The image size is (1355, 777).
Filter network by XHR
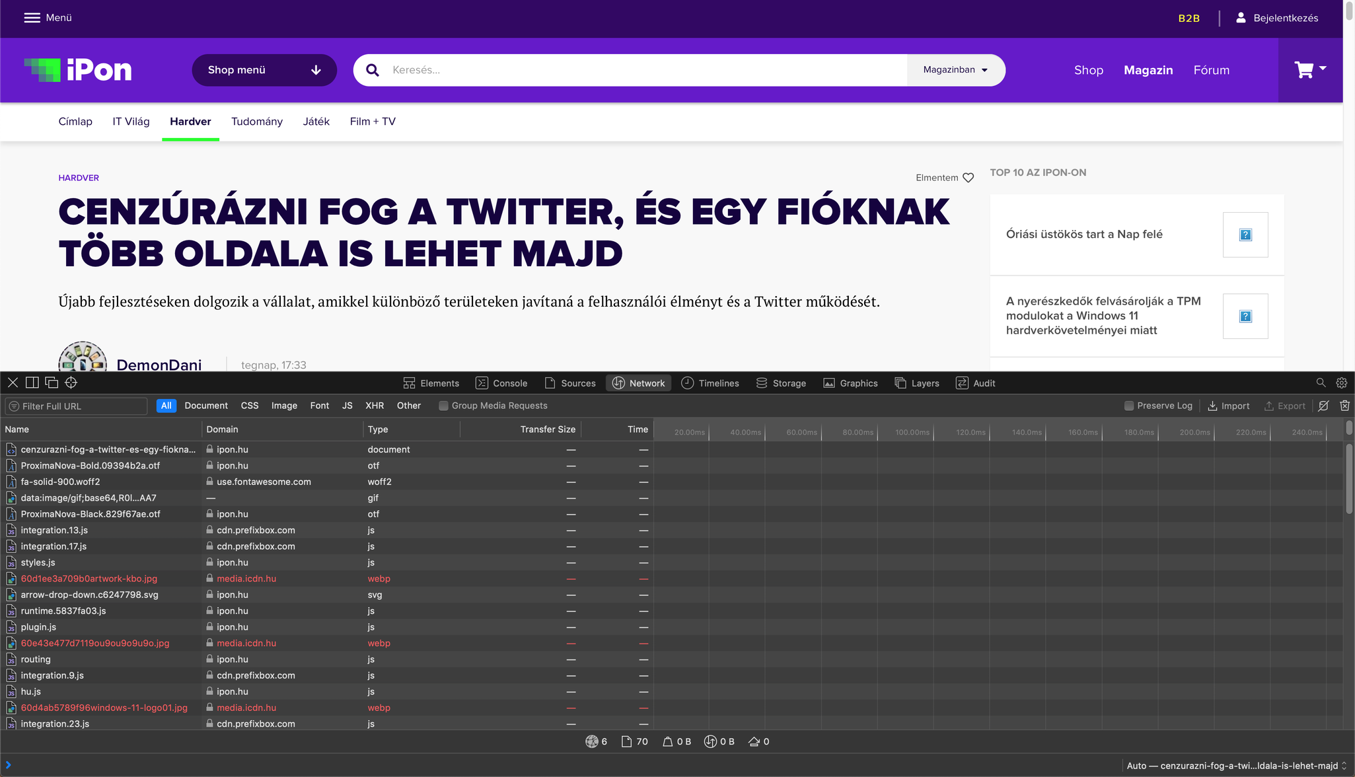click(x=375, y=406)
